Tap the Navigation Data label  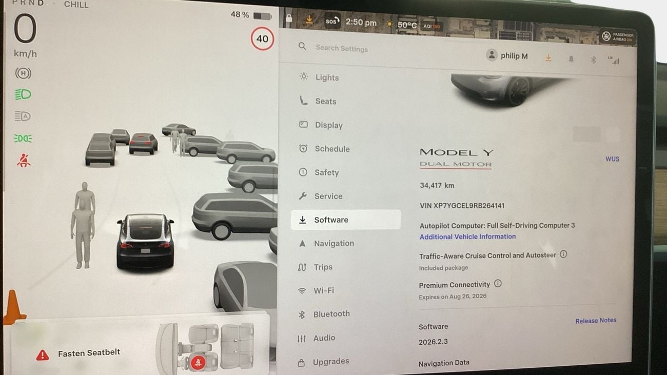(444, 363)
